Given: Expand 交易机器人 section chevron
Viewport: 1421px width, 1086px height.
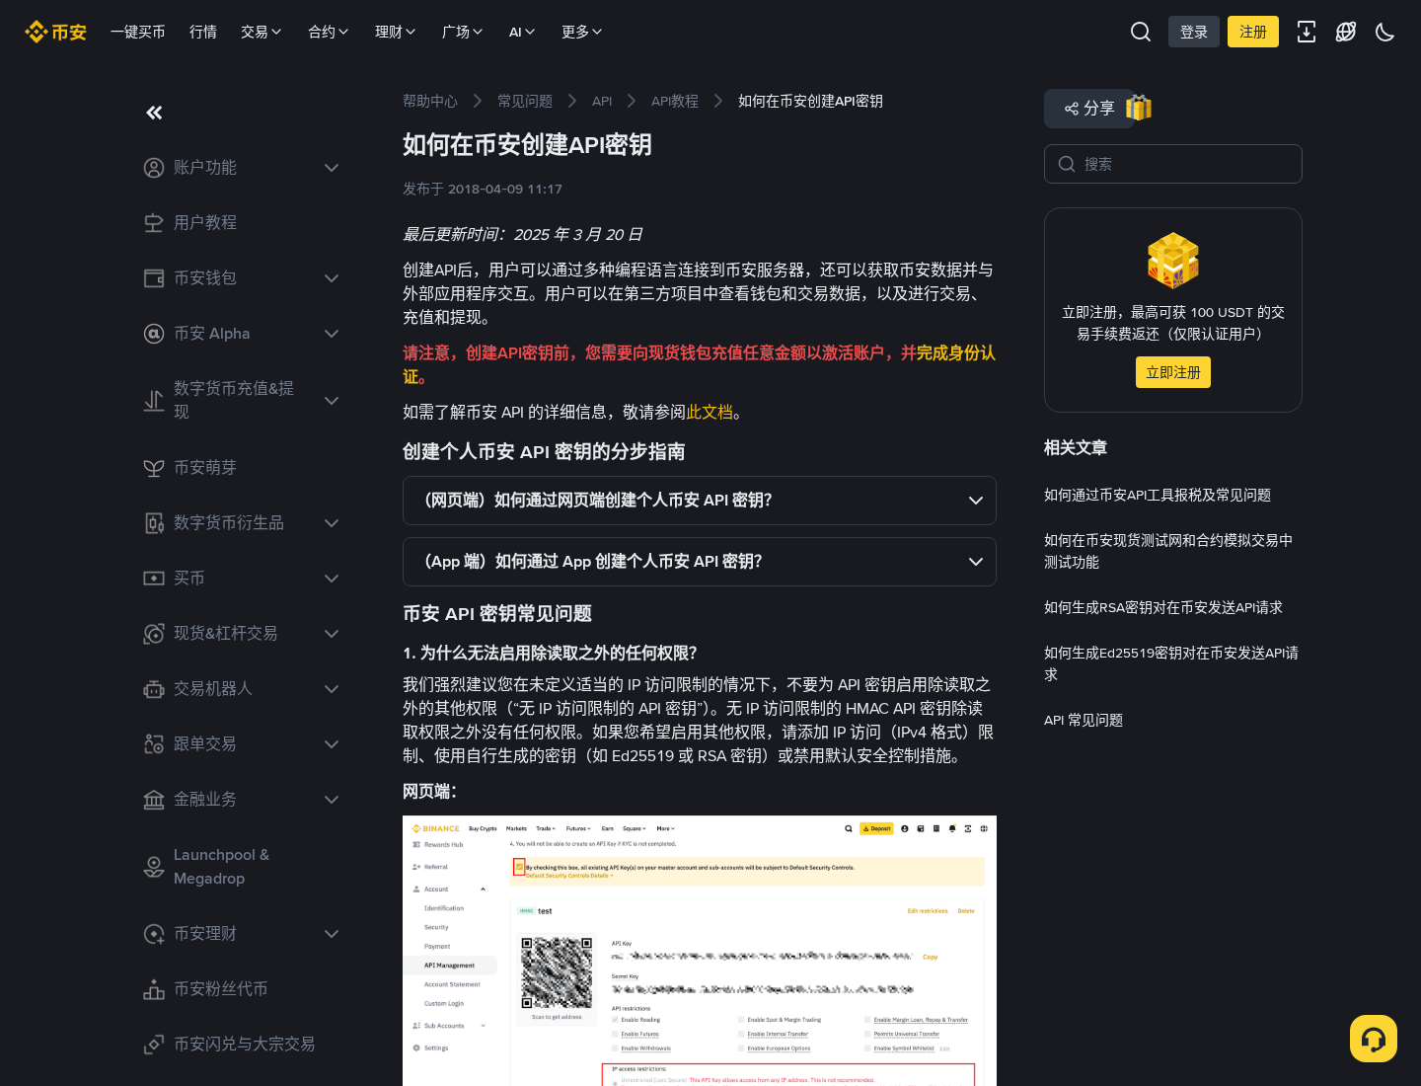Looking at the screenshot, I should 332,689.
